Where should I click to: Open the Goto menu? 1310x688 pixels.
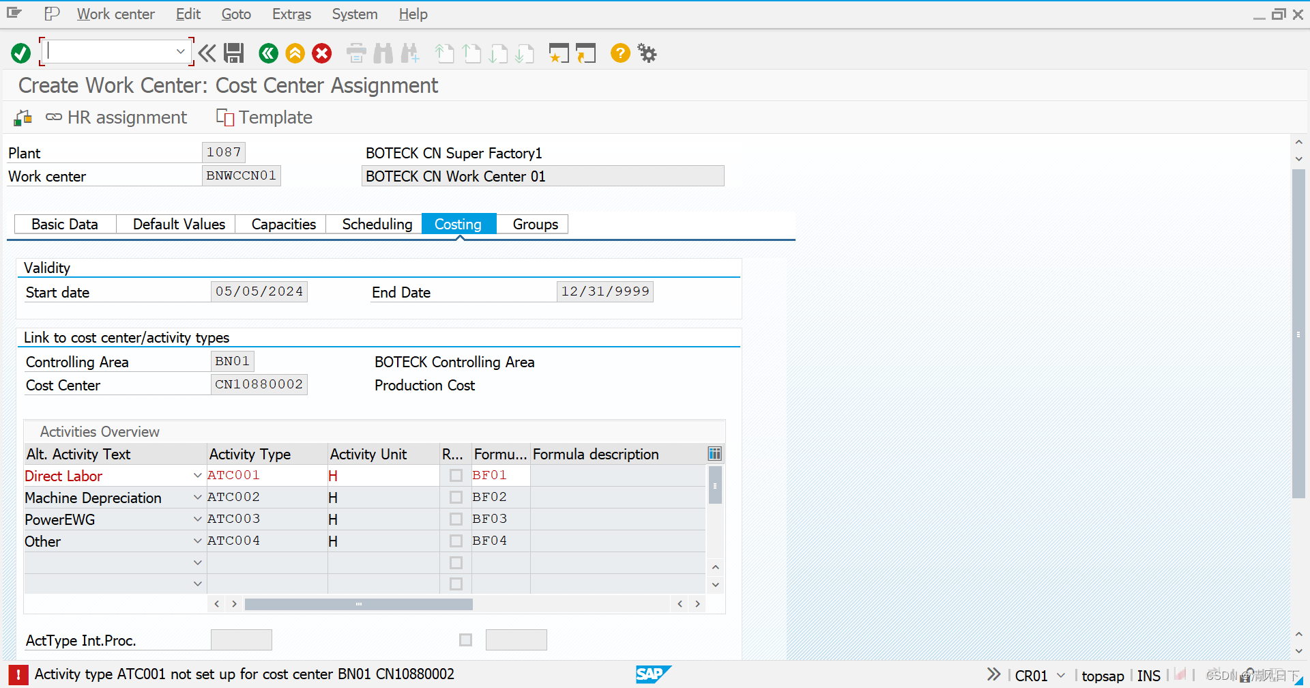236,14
